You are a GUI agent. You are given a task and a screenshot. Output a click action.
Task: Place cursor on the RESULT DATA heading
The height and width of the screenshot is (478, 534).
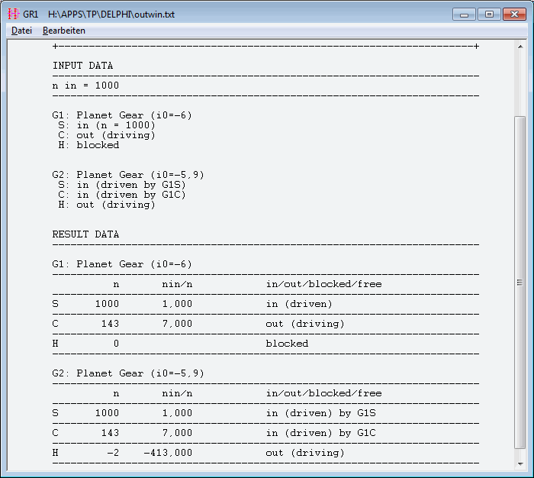click(85, 234)
